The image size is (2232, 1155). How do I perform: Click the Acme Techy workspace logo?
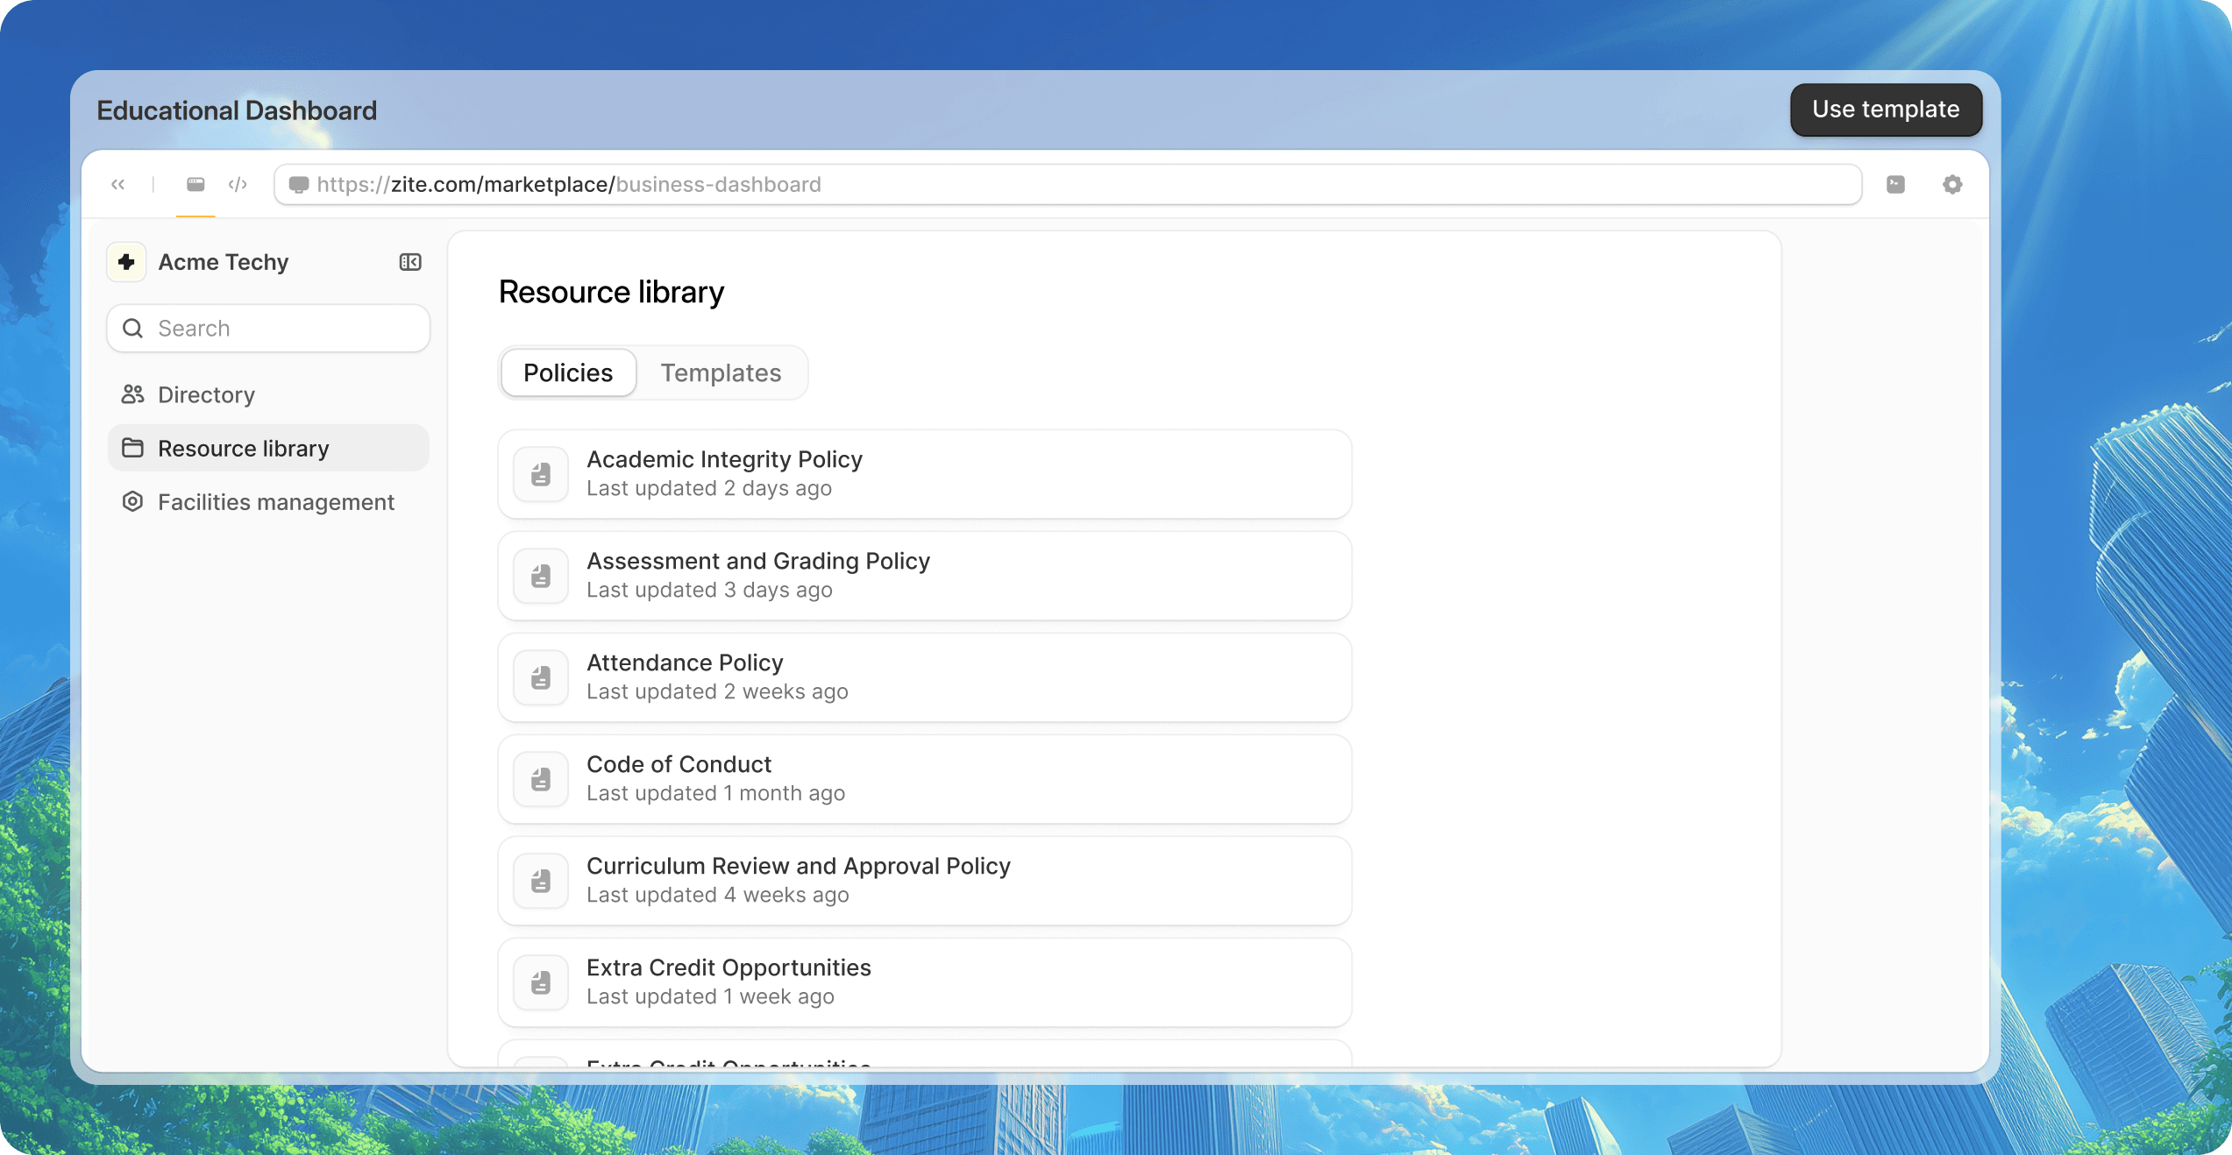(126, 261)
